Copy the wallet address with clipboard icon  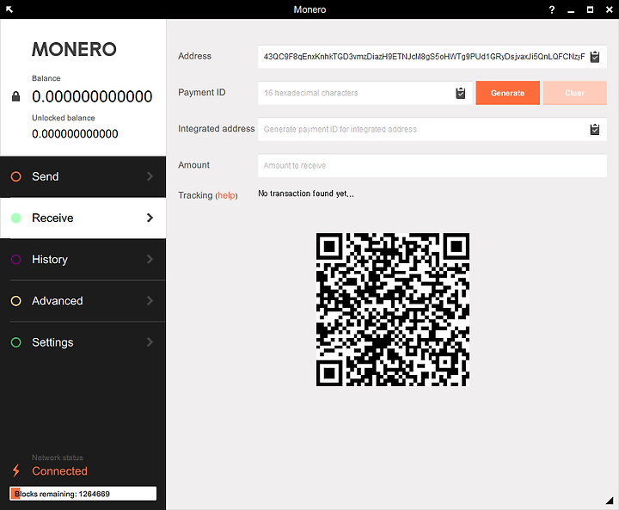tap(595, 57)
